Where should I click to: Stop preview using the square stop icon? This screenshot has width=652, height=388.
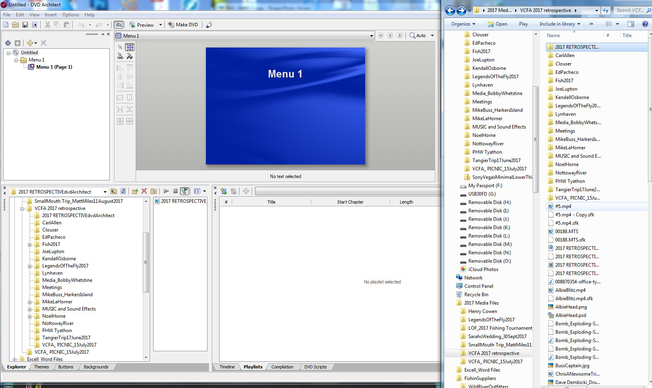point(175,191)
